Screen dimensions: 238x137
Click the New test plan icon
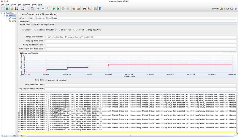[x=3, y=9]
